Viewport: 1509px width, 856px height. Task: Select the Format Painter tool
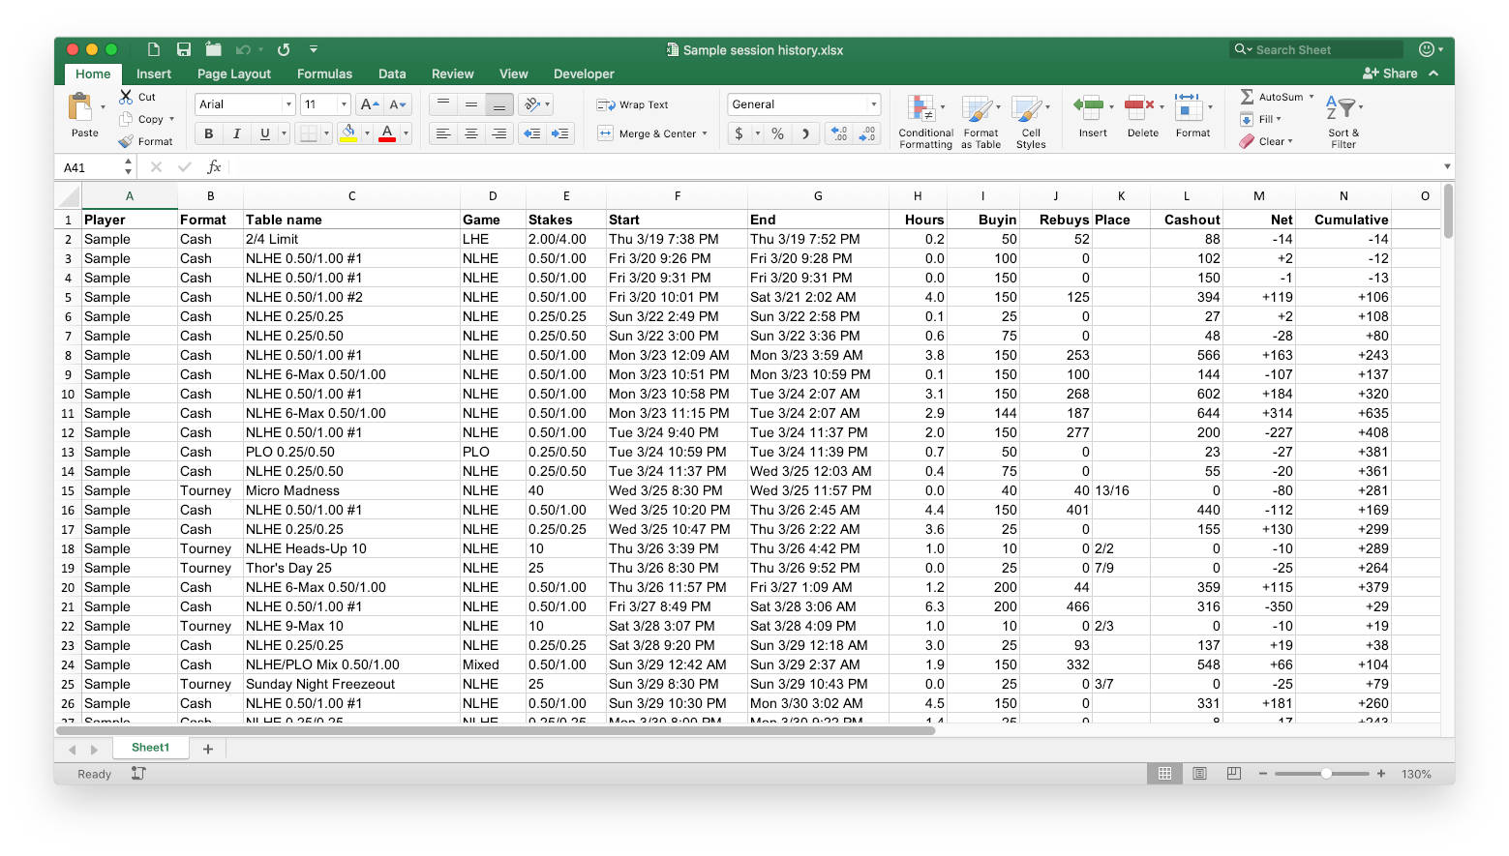coord(147,141)
